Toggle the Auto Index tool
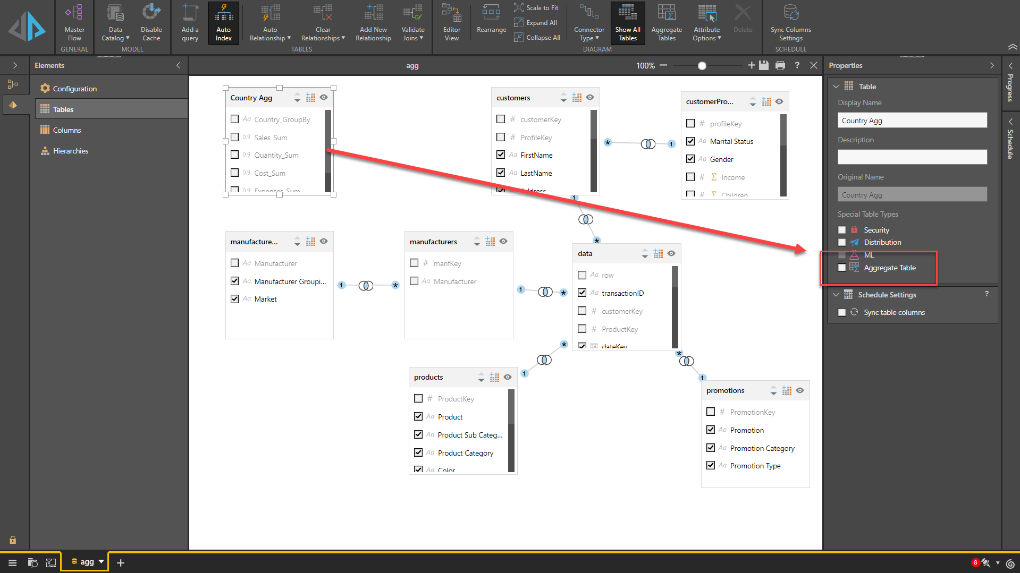This screenshot has height=573, width=1020. tap(223, 22)
